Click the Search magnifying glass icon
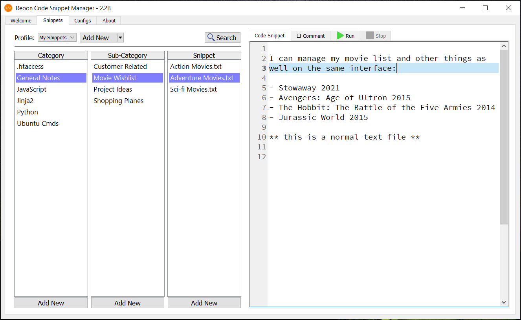The height and width of the screenshot is (320, 521). point(211,38)
